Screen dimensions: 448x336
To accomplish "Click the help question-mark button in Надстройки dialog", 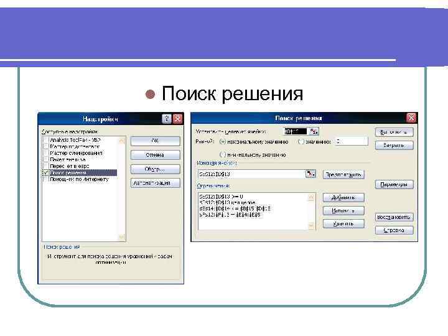I will tap(167, 119).
